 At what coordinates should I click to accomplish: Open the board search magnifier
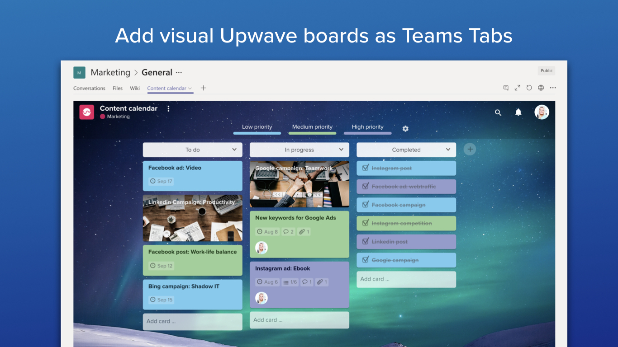[x=498, y=113]
